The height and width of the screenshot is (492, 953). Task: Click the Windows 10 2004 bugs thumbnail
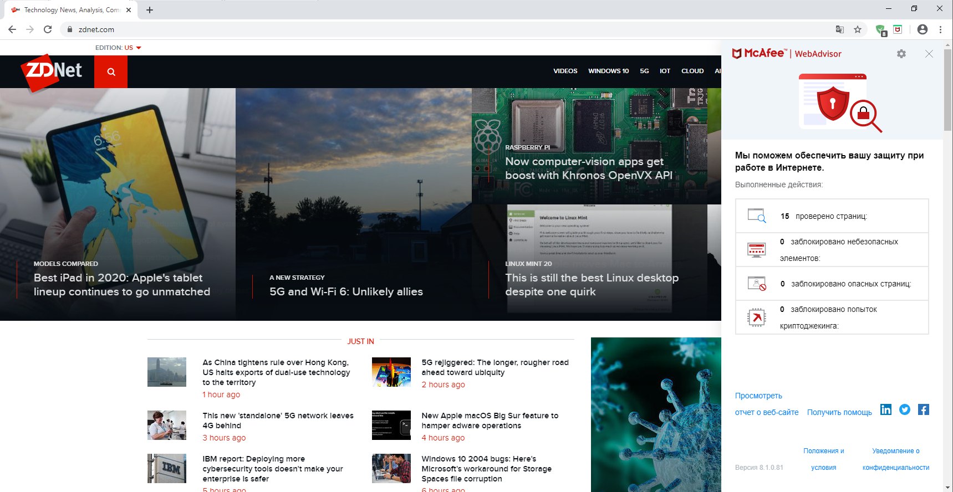pos(391,468)
